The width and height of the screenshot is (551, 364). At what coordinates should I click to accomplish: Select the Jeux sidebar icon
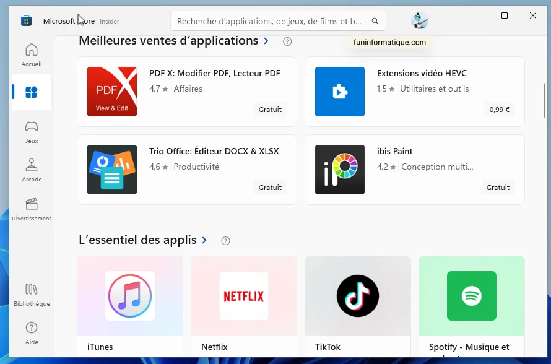click(31, 130)
